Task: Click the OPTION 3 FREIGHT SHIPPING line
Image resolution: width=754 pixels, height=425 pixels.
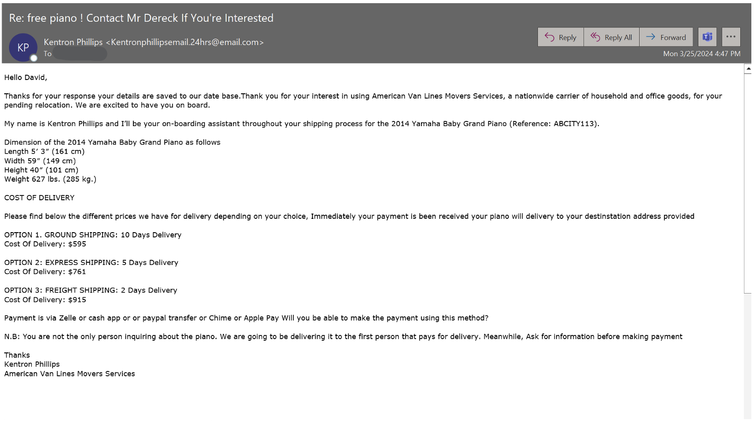Action: tap(91, 290)
